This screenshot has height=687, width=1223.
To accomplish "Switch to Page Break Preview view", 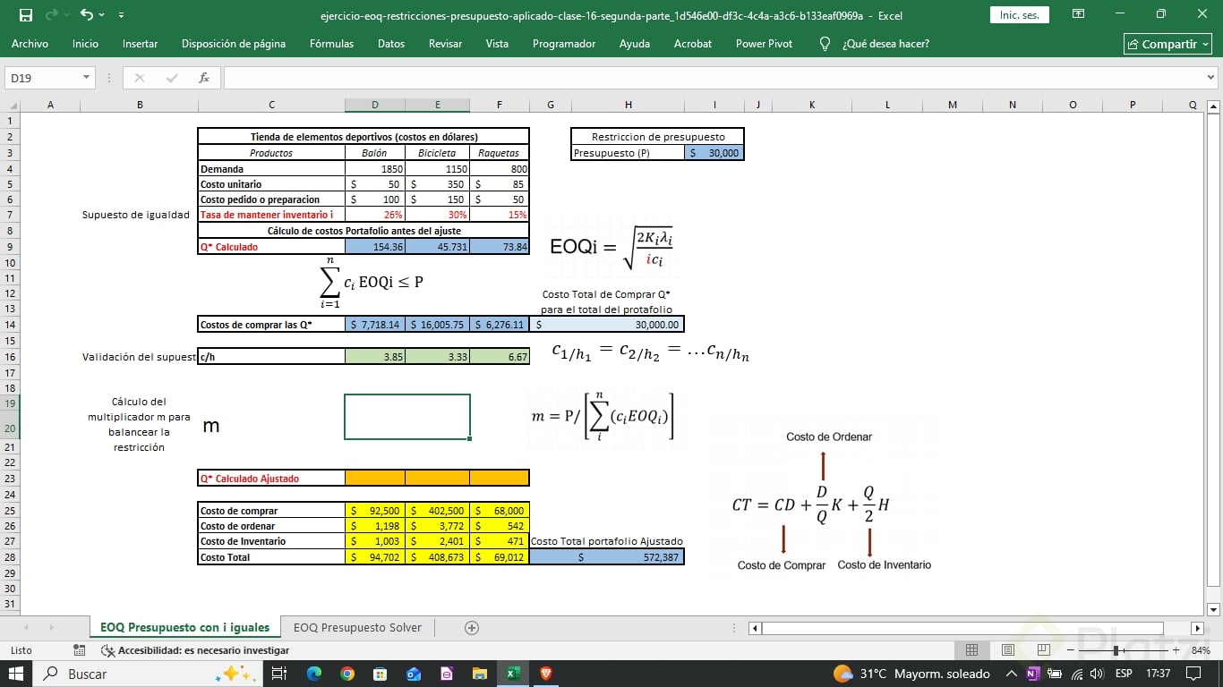I will click(1043, 650).
